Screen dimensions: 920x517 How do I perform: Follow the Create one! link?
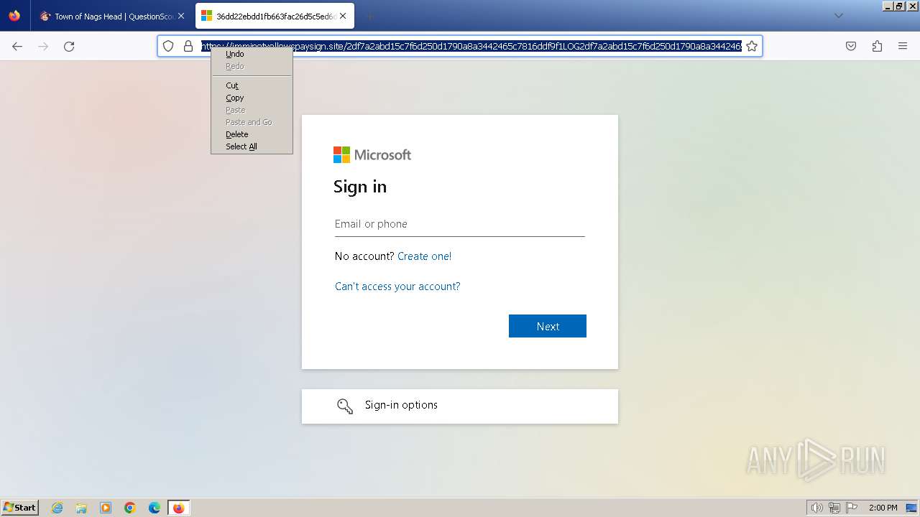424,256
